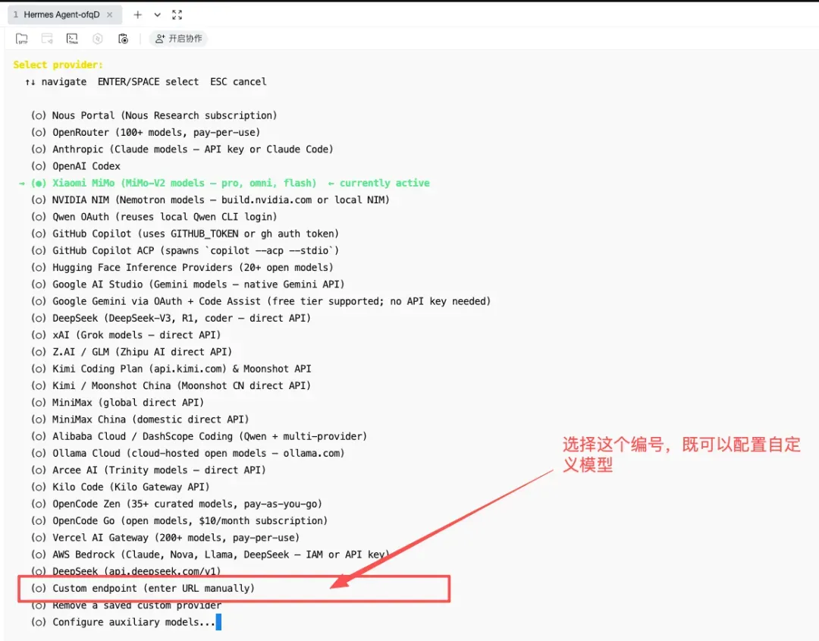The width and height of the screenshot is (819, 641).
Task: Click the clipboard history icon in toolbar
Action: click(124, 39)
